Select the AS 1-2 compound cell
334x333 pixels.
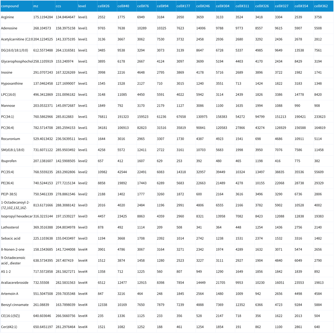(x=17, y=272)
